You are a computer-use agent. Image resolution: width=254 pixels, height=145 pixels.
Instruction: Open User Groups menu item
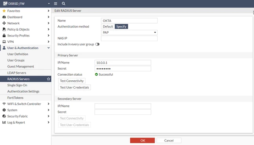coord(25,60)
